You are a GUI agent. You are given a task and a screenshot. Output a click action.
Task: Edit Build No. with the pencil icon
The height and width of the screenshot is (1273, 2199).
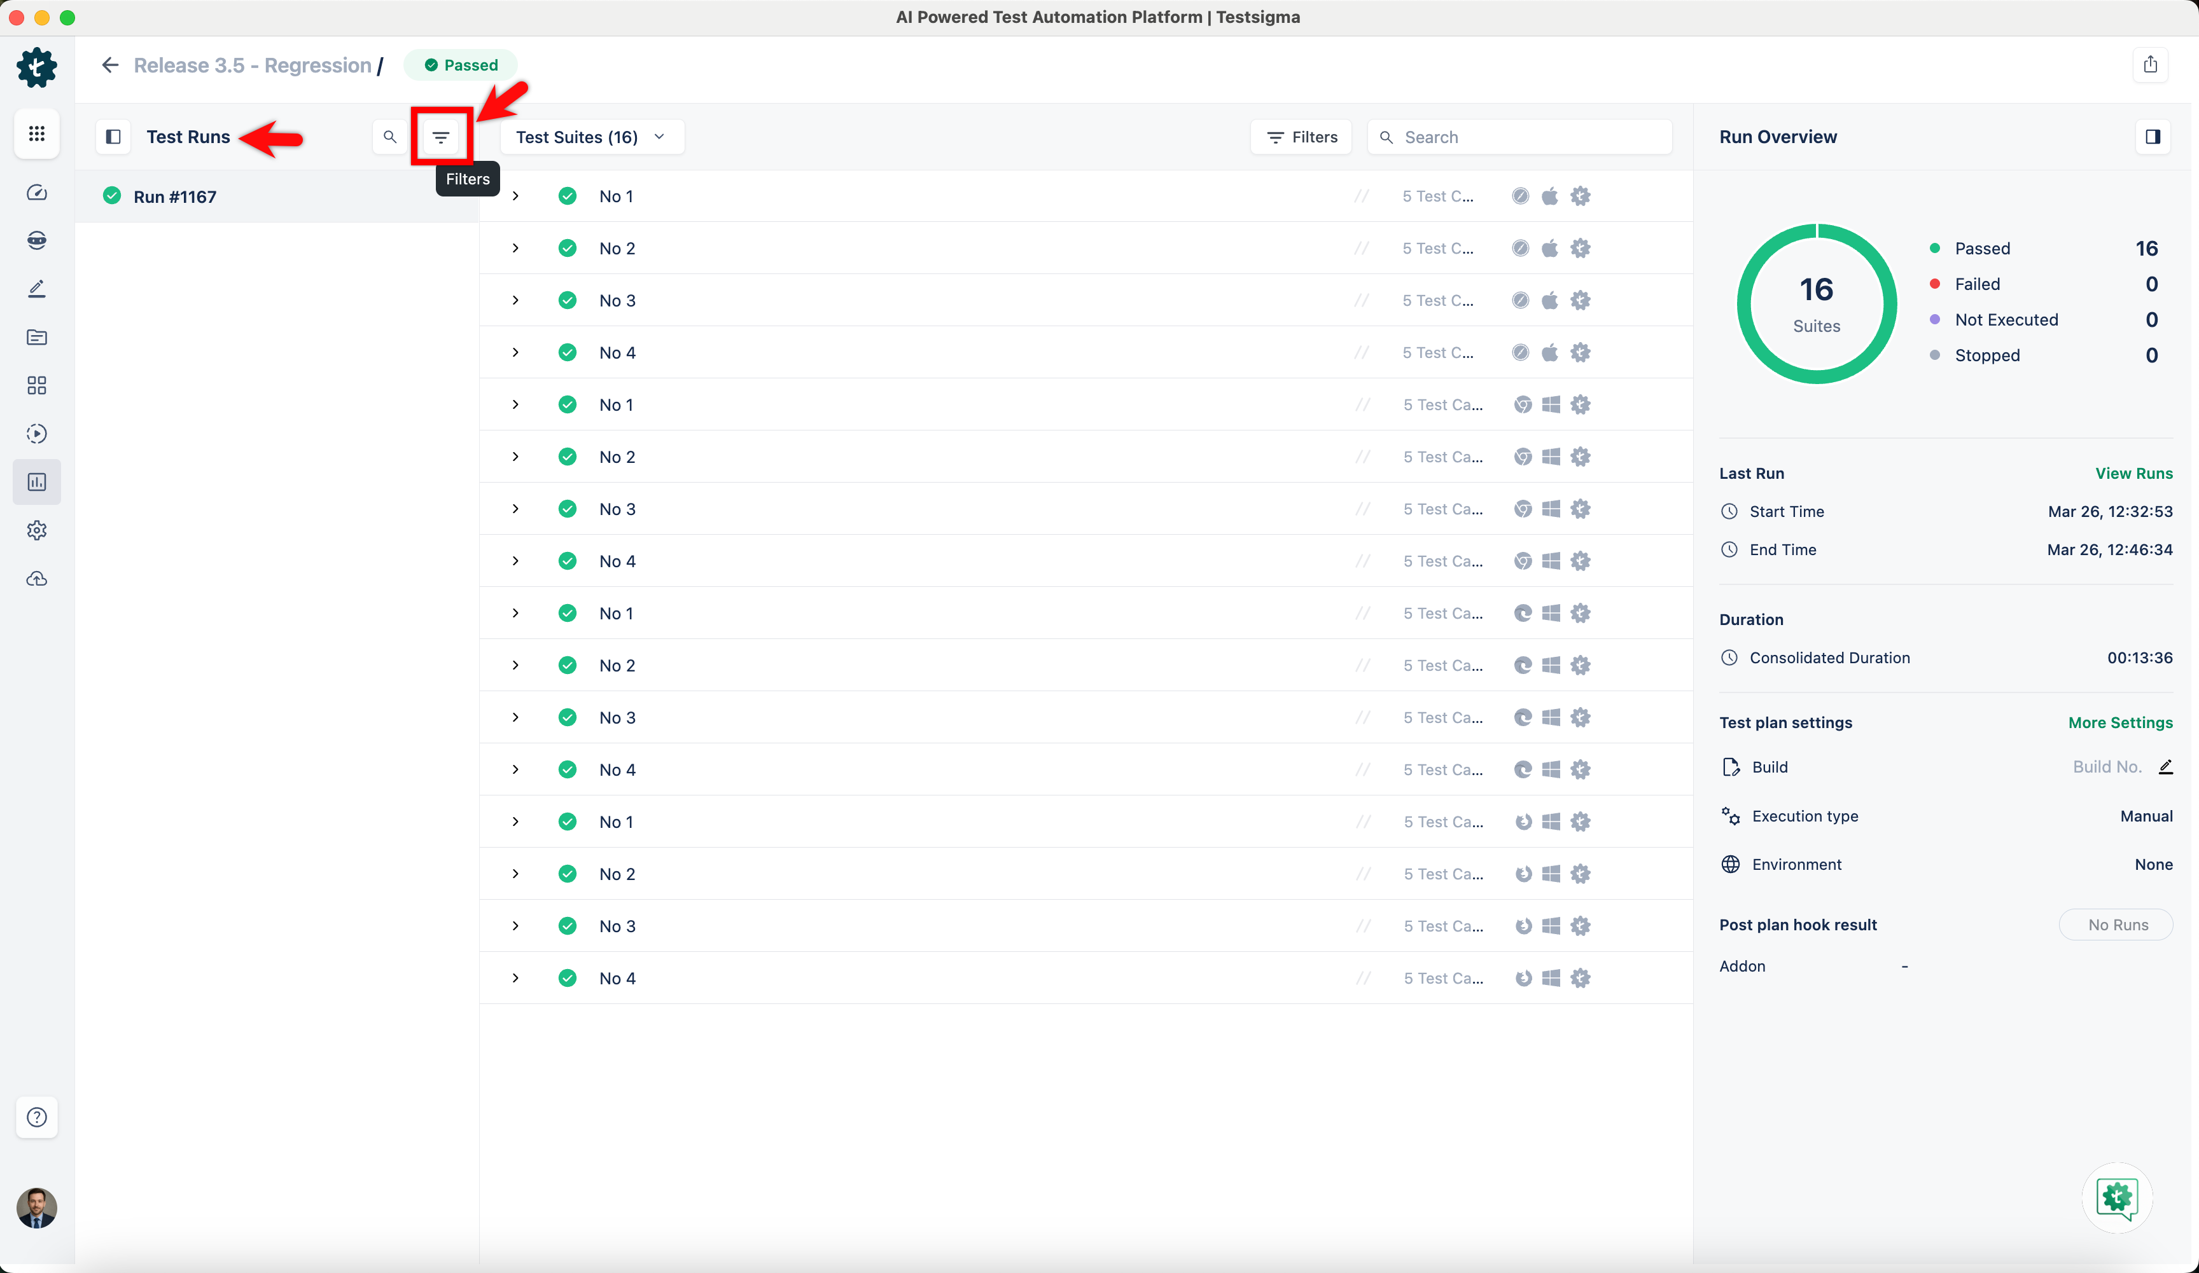(2165, 767)
